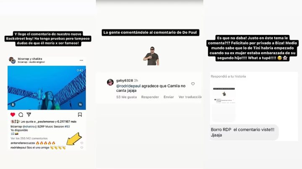This screenshot has width=302, height=169.
Task: Click Responder under gaby6328 comment
Action: [150, 97]
